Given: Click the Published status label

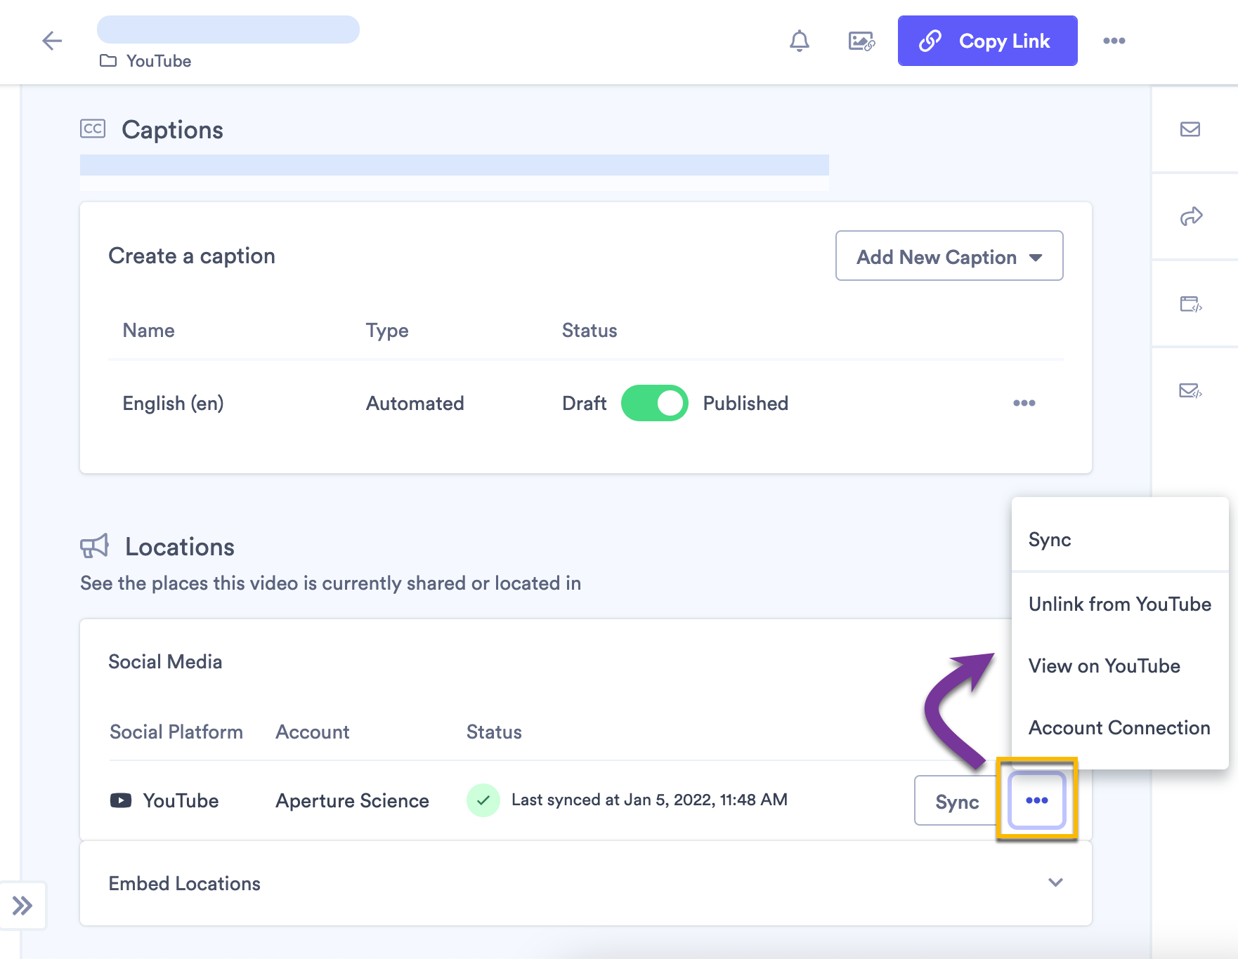Looking at the screenshot, I should coord(745,403).
